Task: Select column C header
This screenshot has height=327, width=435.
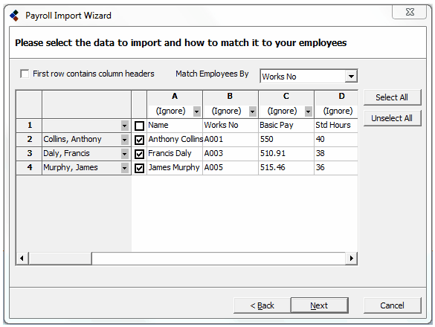Action: pyautogui.click(x=286, y=96)
